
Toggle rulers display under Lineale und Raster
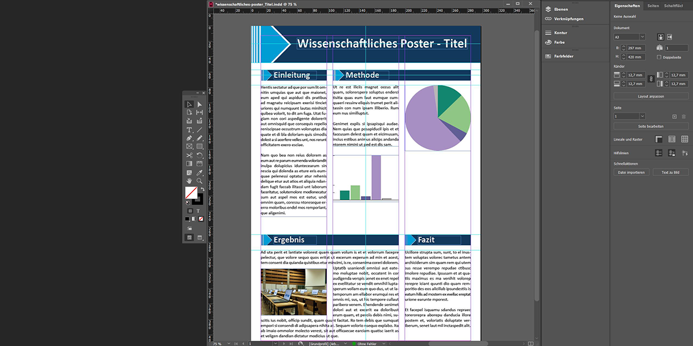click(658, 139)
